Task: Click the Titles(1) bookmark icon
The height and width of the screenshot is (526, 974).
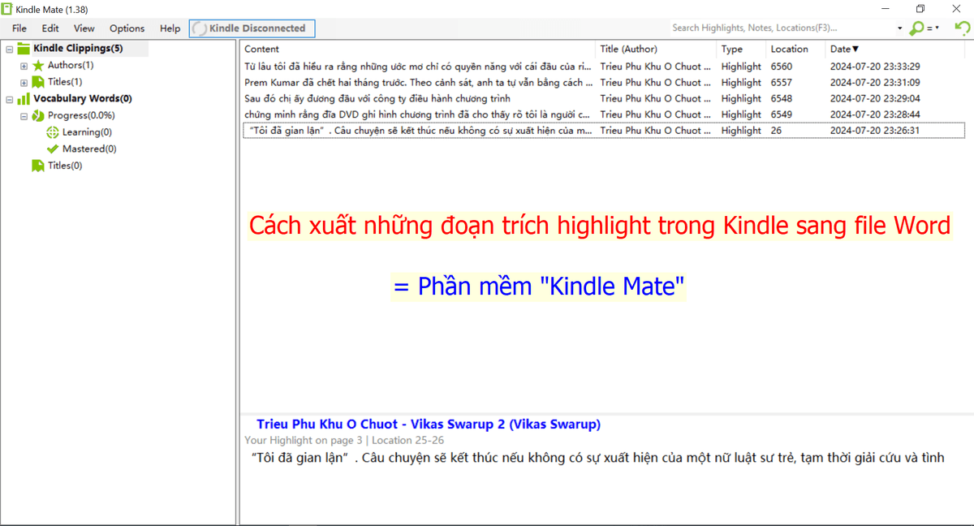Action: coord(38,82)
